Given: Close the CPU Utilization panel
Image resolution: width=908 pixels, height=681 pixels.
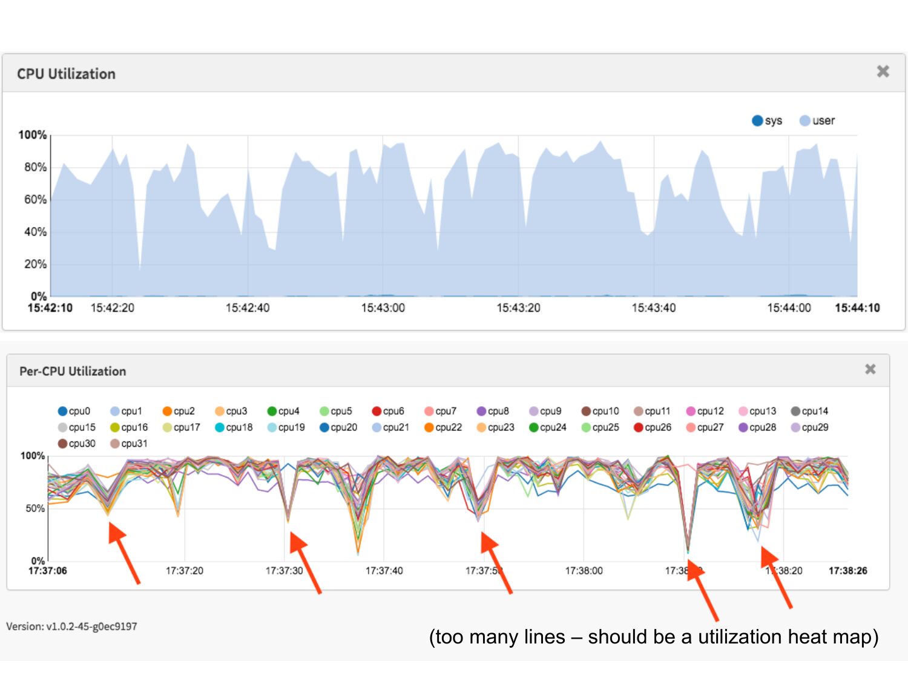Looking at the screenshot, I should (x=883, y=71).
